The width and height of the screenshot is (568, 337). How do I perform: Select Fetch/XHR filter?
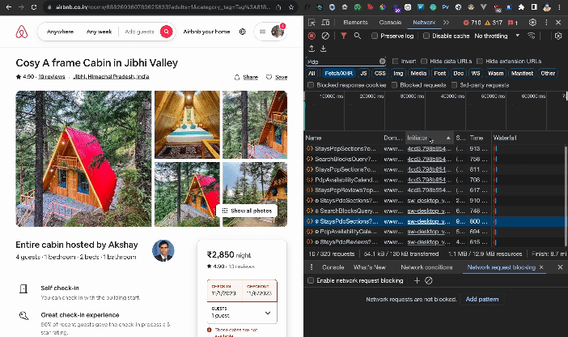338,73
